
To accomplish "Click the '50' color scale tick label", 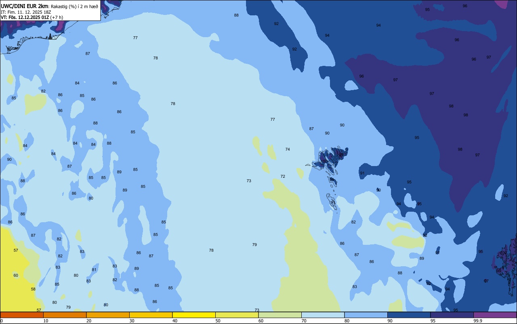I will pos(218,321).
